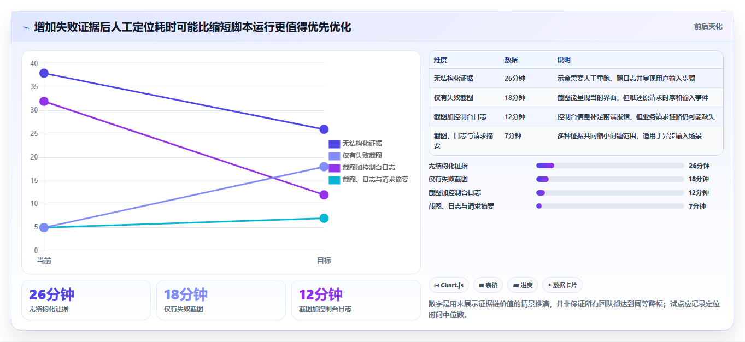Toggle the 截图加控制台日志 legend swatch
745x342 pixels.
tap(334, 168)
